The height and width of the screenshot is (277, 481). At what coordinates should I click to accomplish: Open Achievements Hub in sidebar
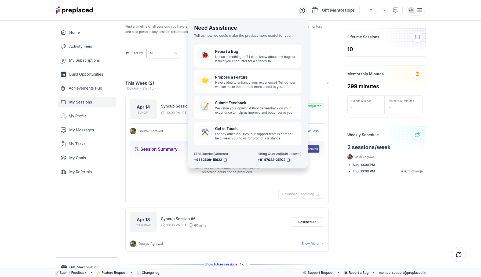pyautogui.click(x=87, y=88)
